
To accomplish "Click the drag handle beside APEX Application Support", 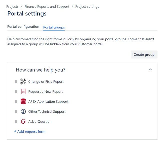I will coord(16,101).
